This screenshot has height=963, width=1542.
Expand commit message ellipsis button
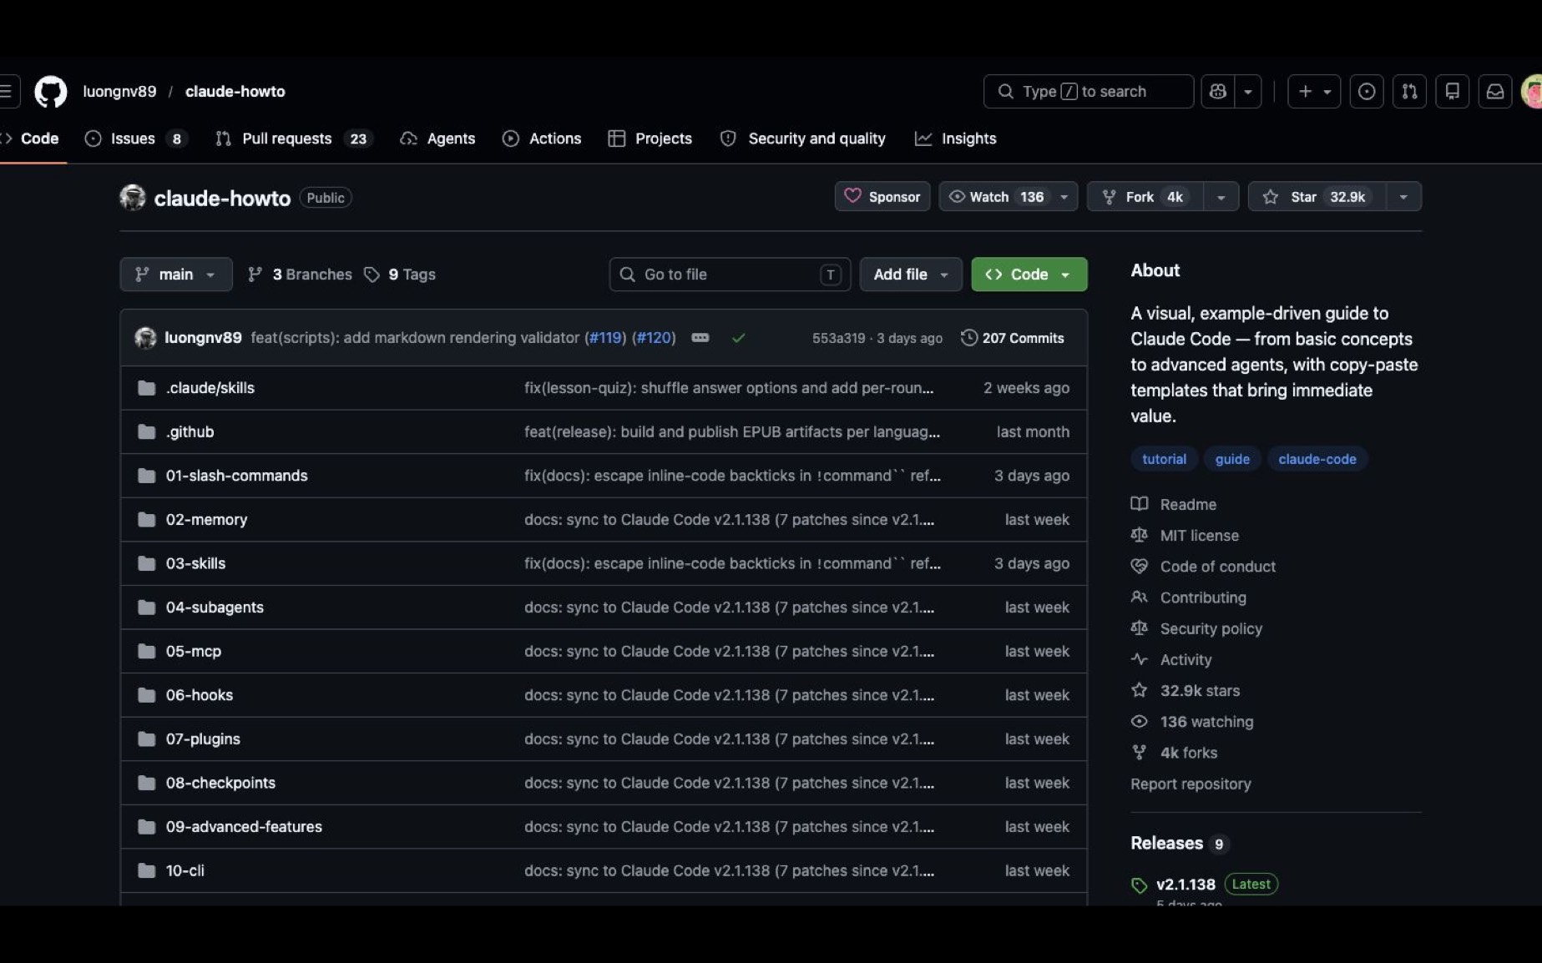tap(700, 338)
